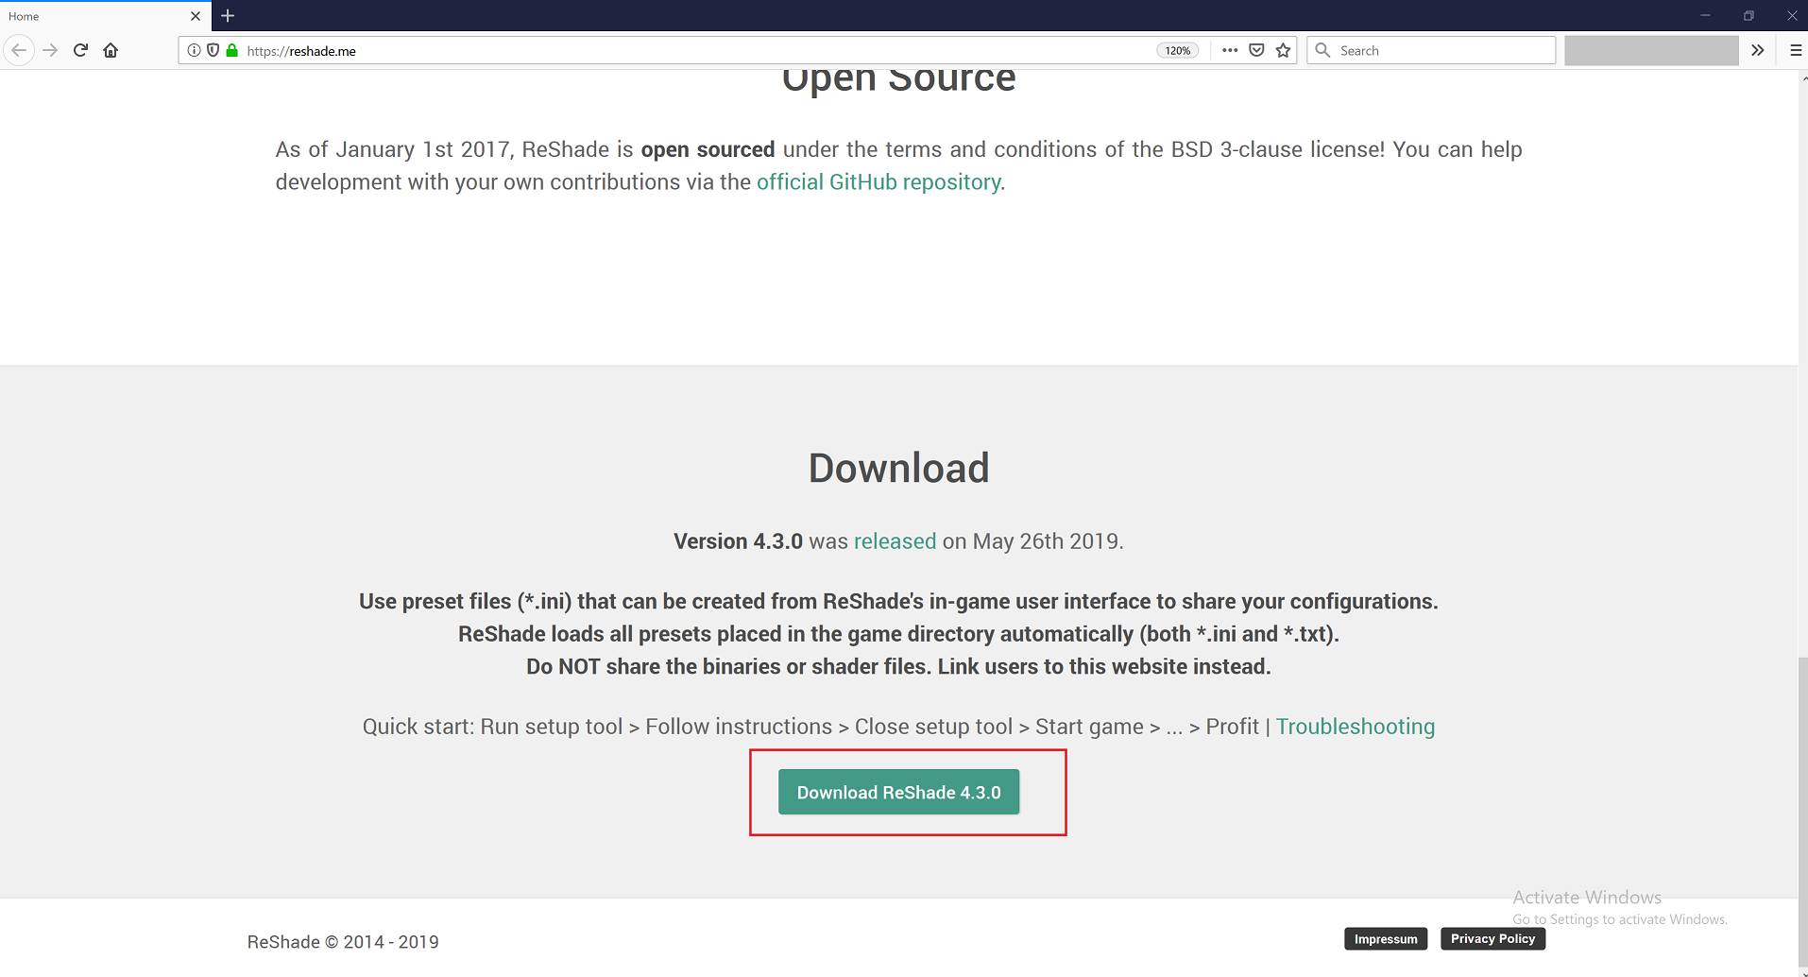Bookmark this page with the star
This screenshot has width=1808, height=977.
click(x=1283, y=50)
